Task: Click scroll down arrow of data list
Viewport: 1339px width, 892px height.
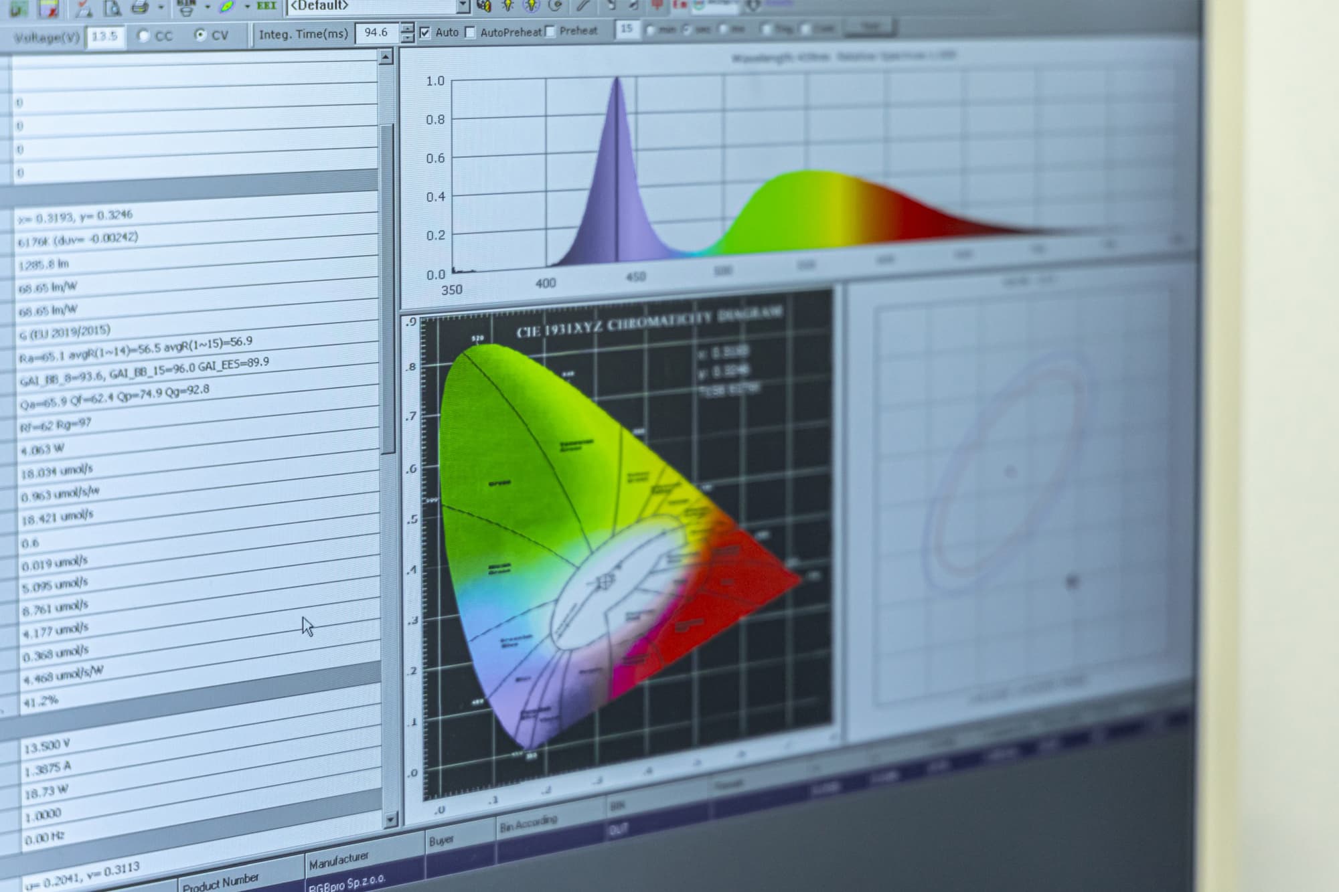Action: pyautogui.click(x=391, y=820)
